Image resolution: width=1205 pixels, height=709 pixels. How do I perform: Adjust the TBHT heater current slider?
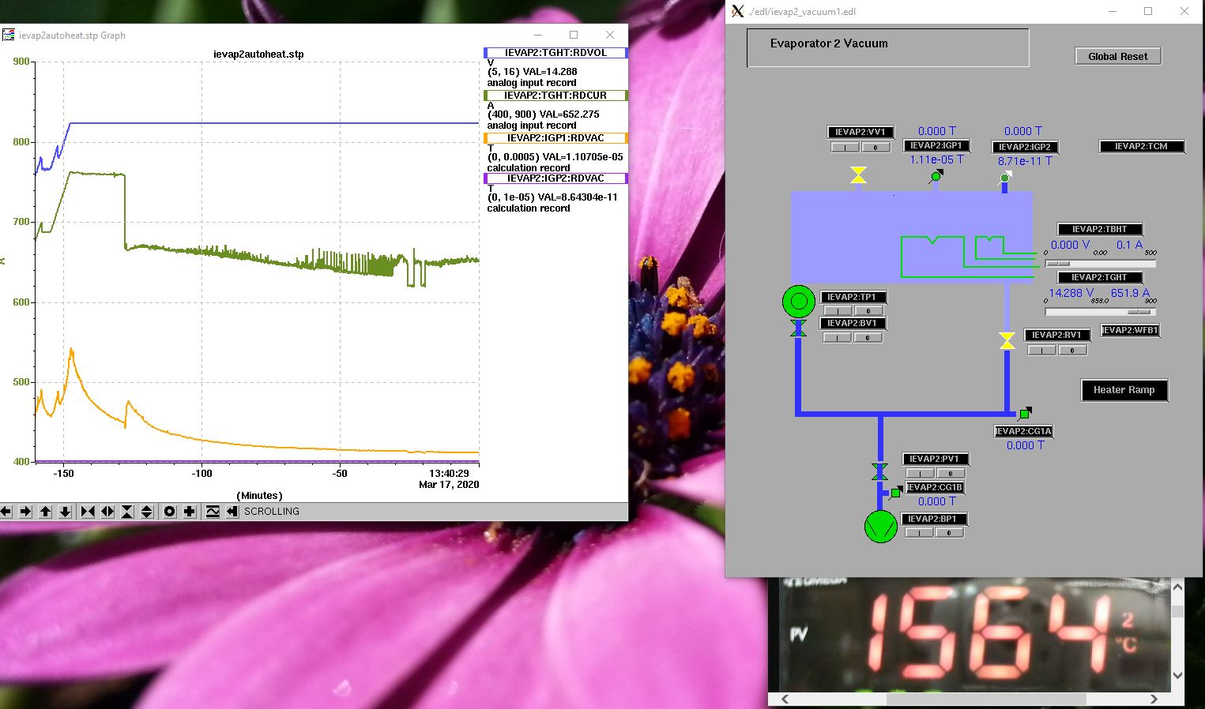(x=1100, y=264)
